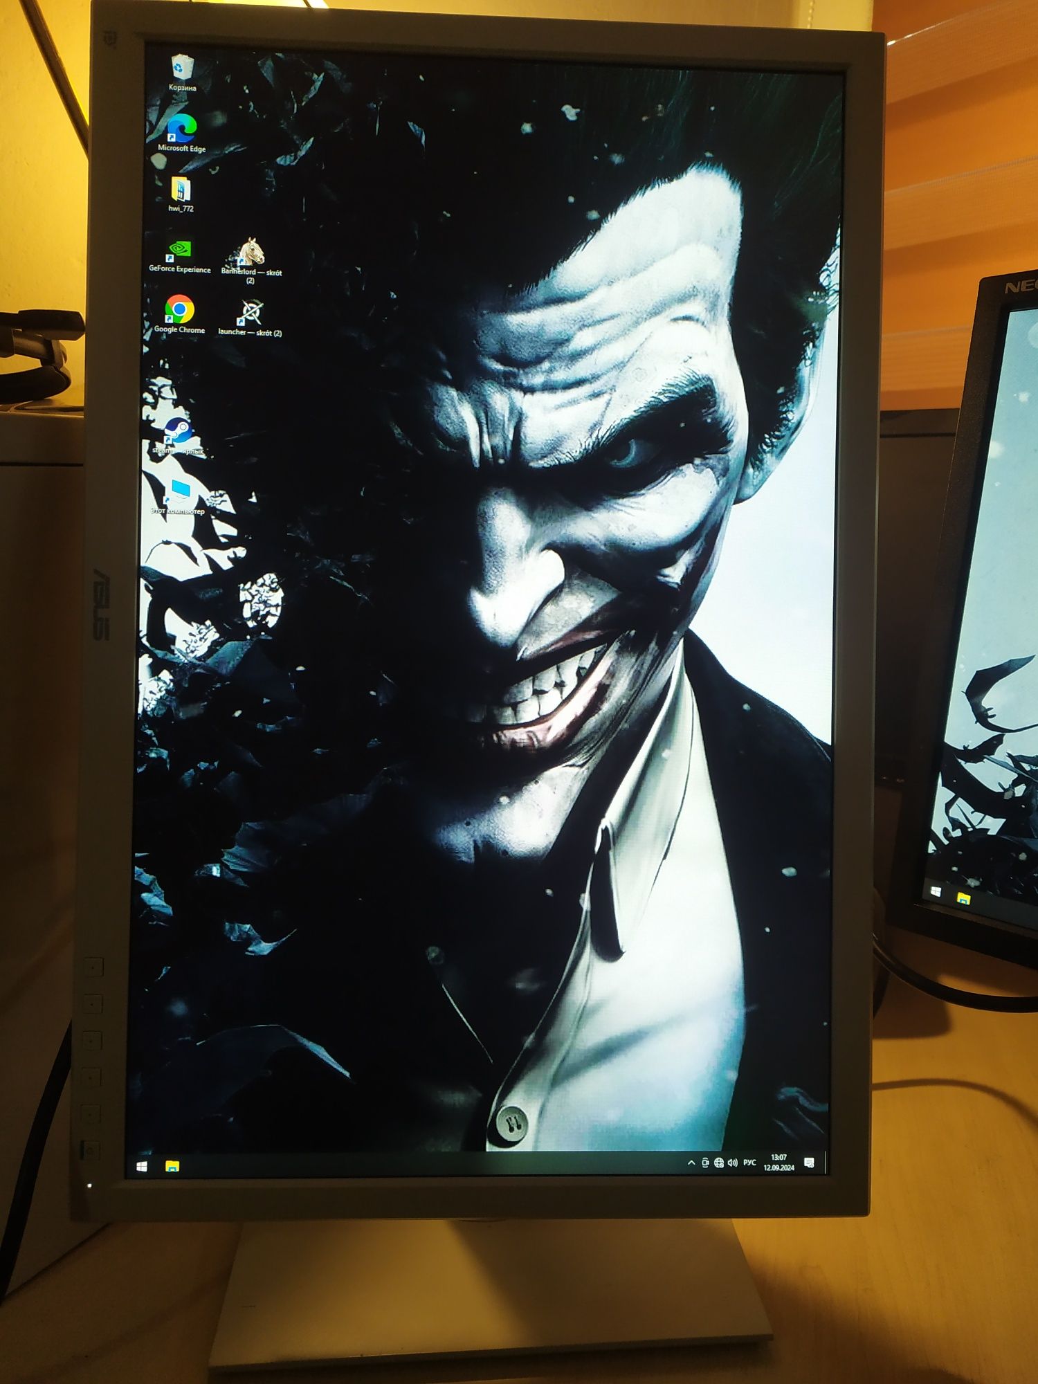Image resolution: width=1038 pixels, height=1384 pixels.
Task: Open the notification Action Center icon
Action: click(809, 1163)
